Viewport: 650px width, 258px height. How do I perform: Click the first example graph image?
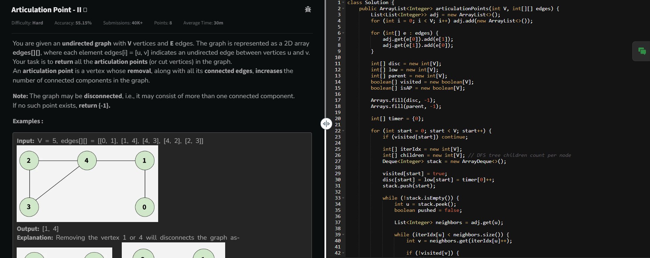(87, 184)
